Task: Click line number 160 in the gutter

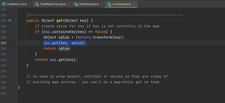Action: click(x=3, y=49)
